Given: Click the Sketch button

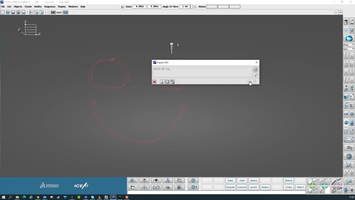Looking at the screenshot, I should [x=289, y=180].
